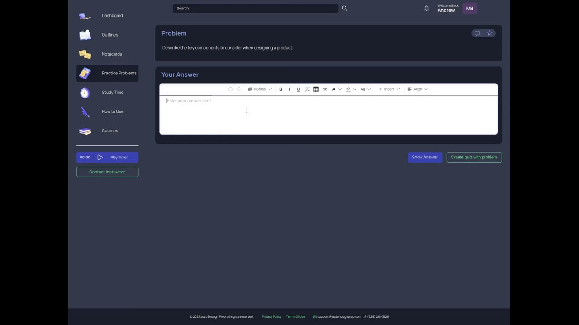Open How to Use from the sidebar

tap(107, 111)
